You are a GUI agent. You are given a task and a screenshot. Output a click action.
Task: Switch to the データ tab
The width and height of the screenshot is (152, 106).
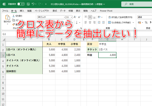pyautogui.click(x=62, y=11)
